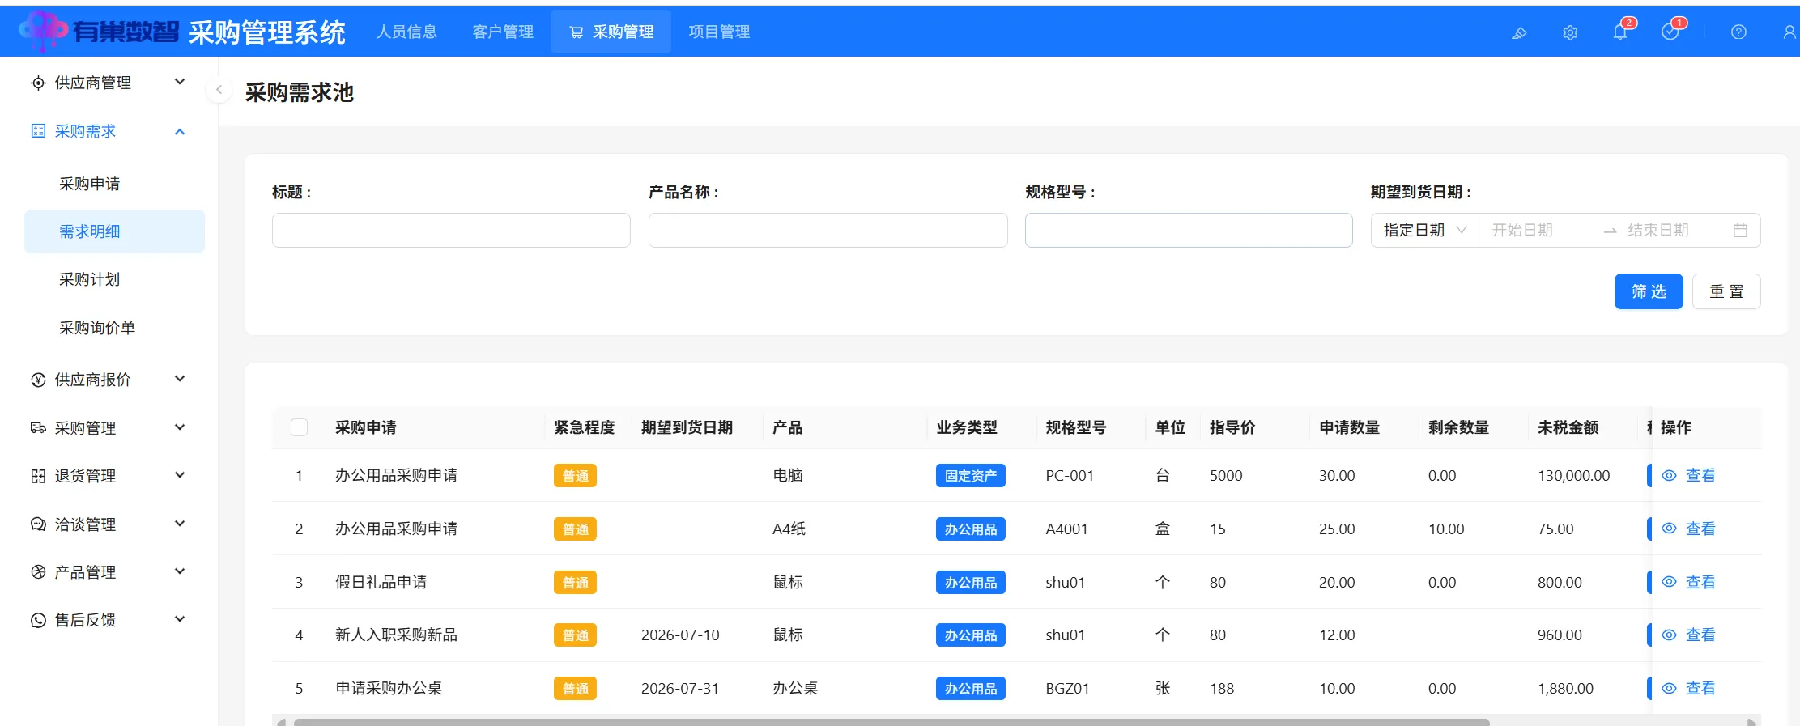
Task: Click the eye icon for 假日礼品申请 row
Action: coord(1669,582)
